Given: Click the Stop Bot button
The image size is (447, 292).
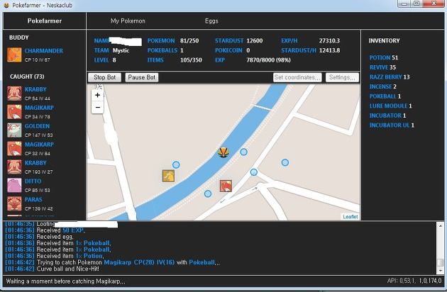Looking at the screenshot, I should click(104, 77).
